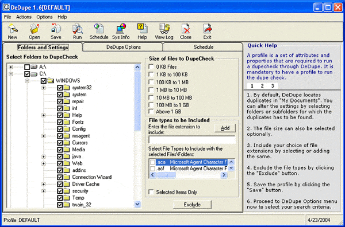This screenshot has width=345, height=227.
Task: Start the dupecheck with the Run icon
Action: (x=78, y=29)
